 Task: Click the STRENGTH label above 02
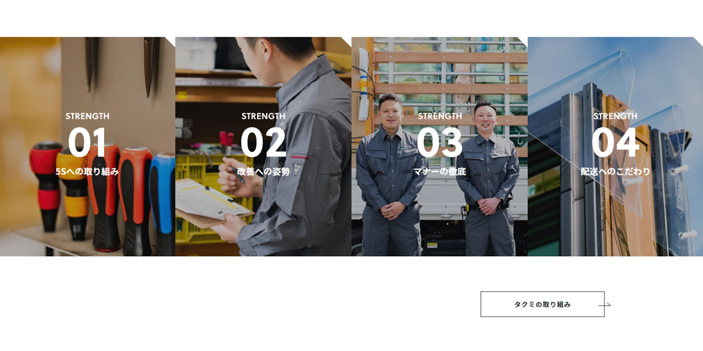pyautogui.click(x=263, y=116)
